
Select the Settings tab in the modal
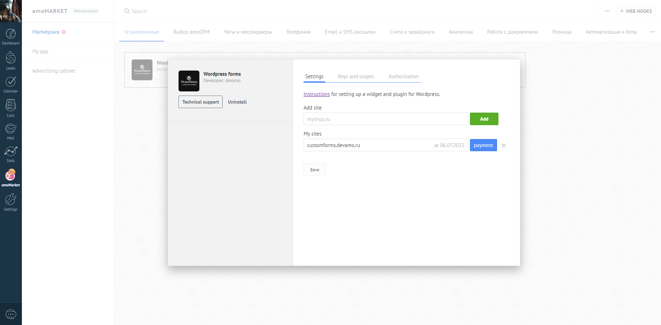[314, 76]
